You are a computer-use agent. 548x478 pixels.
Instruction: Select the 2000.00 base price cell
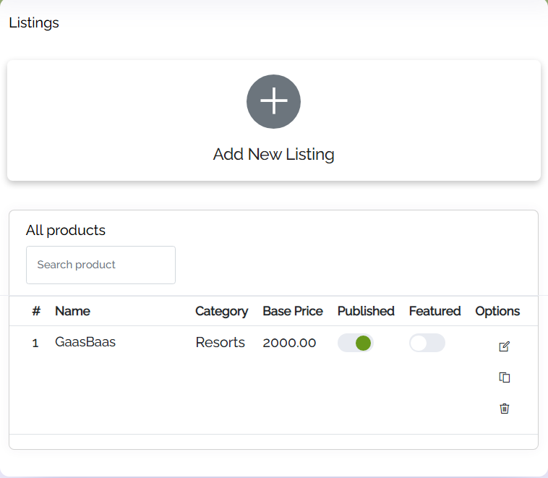[x=289, y=343]
